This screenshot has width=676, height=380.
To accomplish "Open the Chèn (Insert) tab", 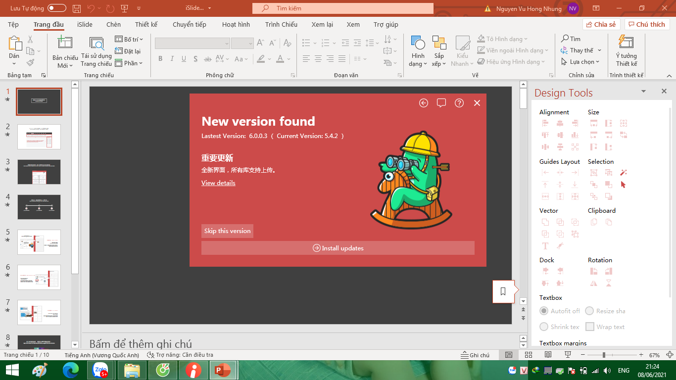I will click(113, 24).
